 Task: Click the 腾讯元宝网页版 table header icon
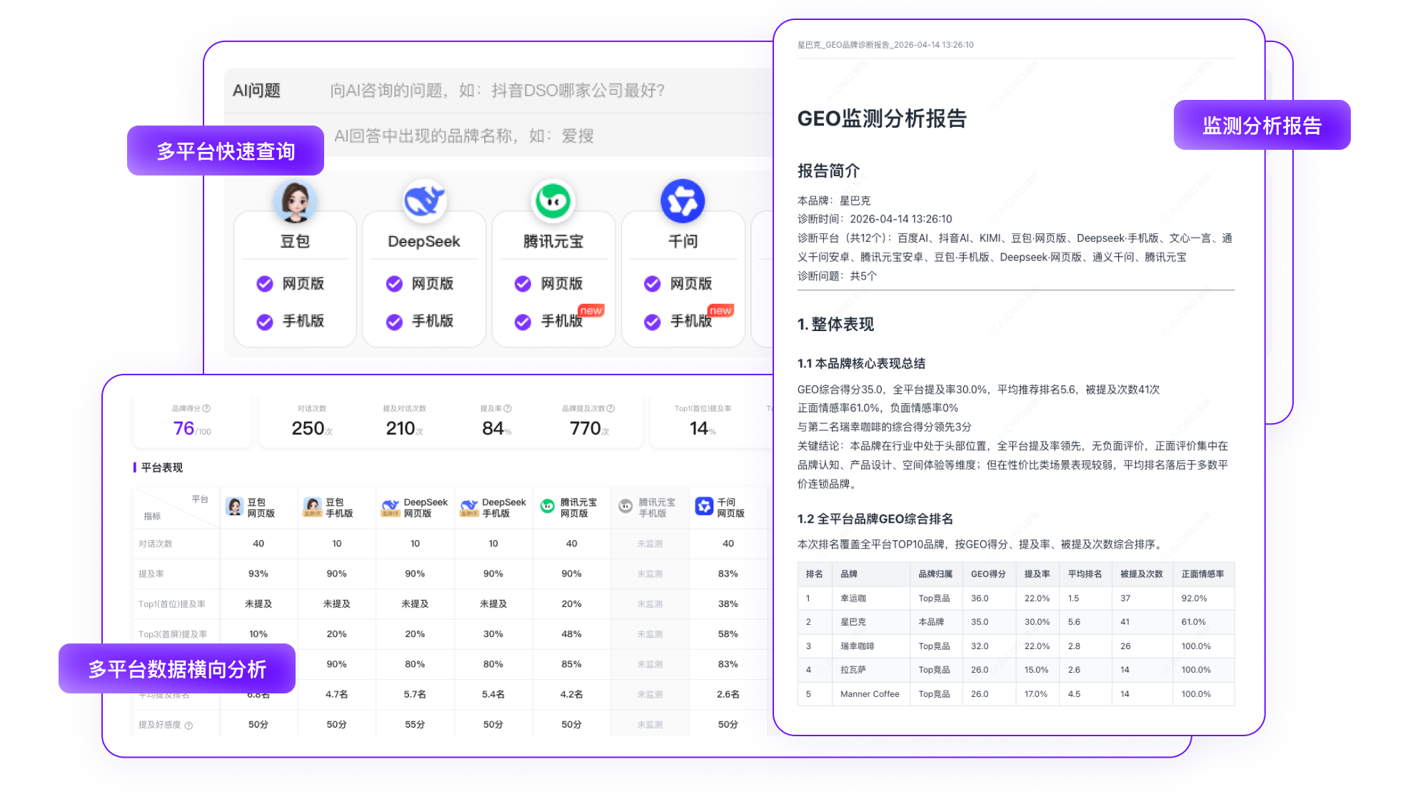click(x=547, y=507)
